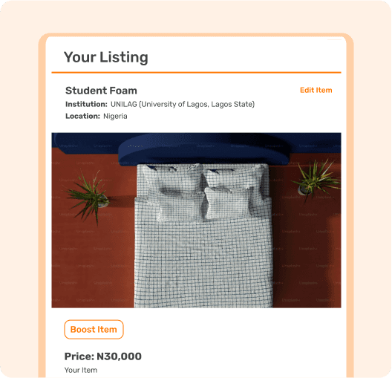
Task: Click the red floor right of bed
Action: click(x=307, y=250)
